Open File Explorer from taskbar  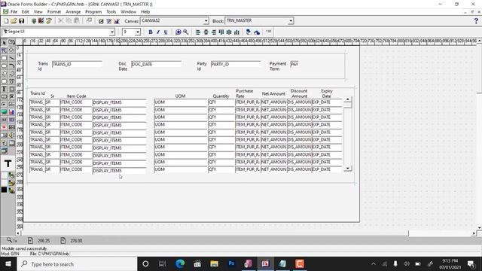tap(214, 264)
